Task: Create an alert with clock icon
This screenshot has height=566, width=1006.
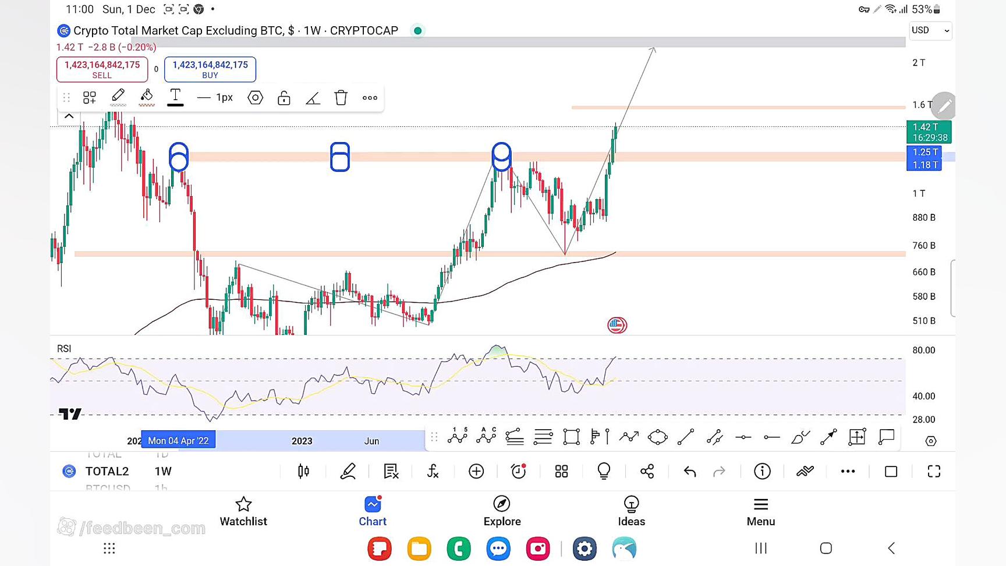Action: tap(518, 471)
